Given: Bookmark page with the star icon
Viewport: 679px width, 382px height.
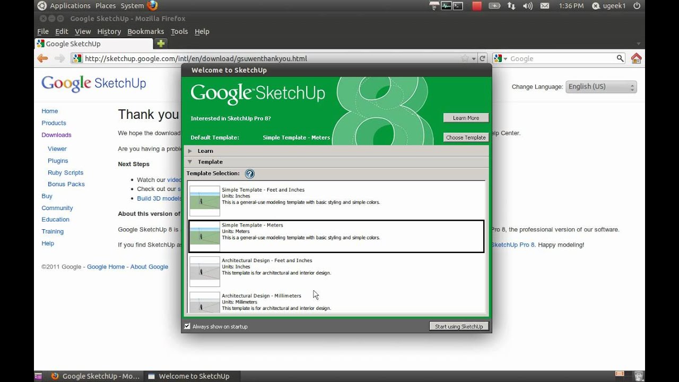Looking at the screenshot, I should 465,58.
